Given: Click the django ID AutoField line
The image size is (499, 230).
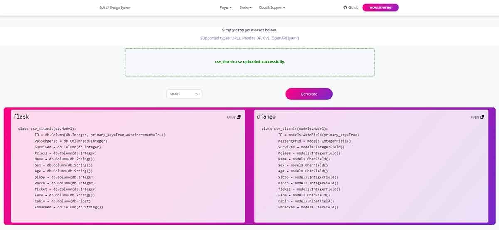Looking at the screenshot, I should click(x=318, y=135).
